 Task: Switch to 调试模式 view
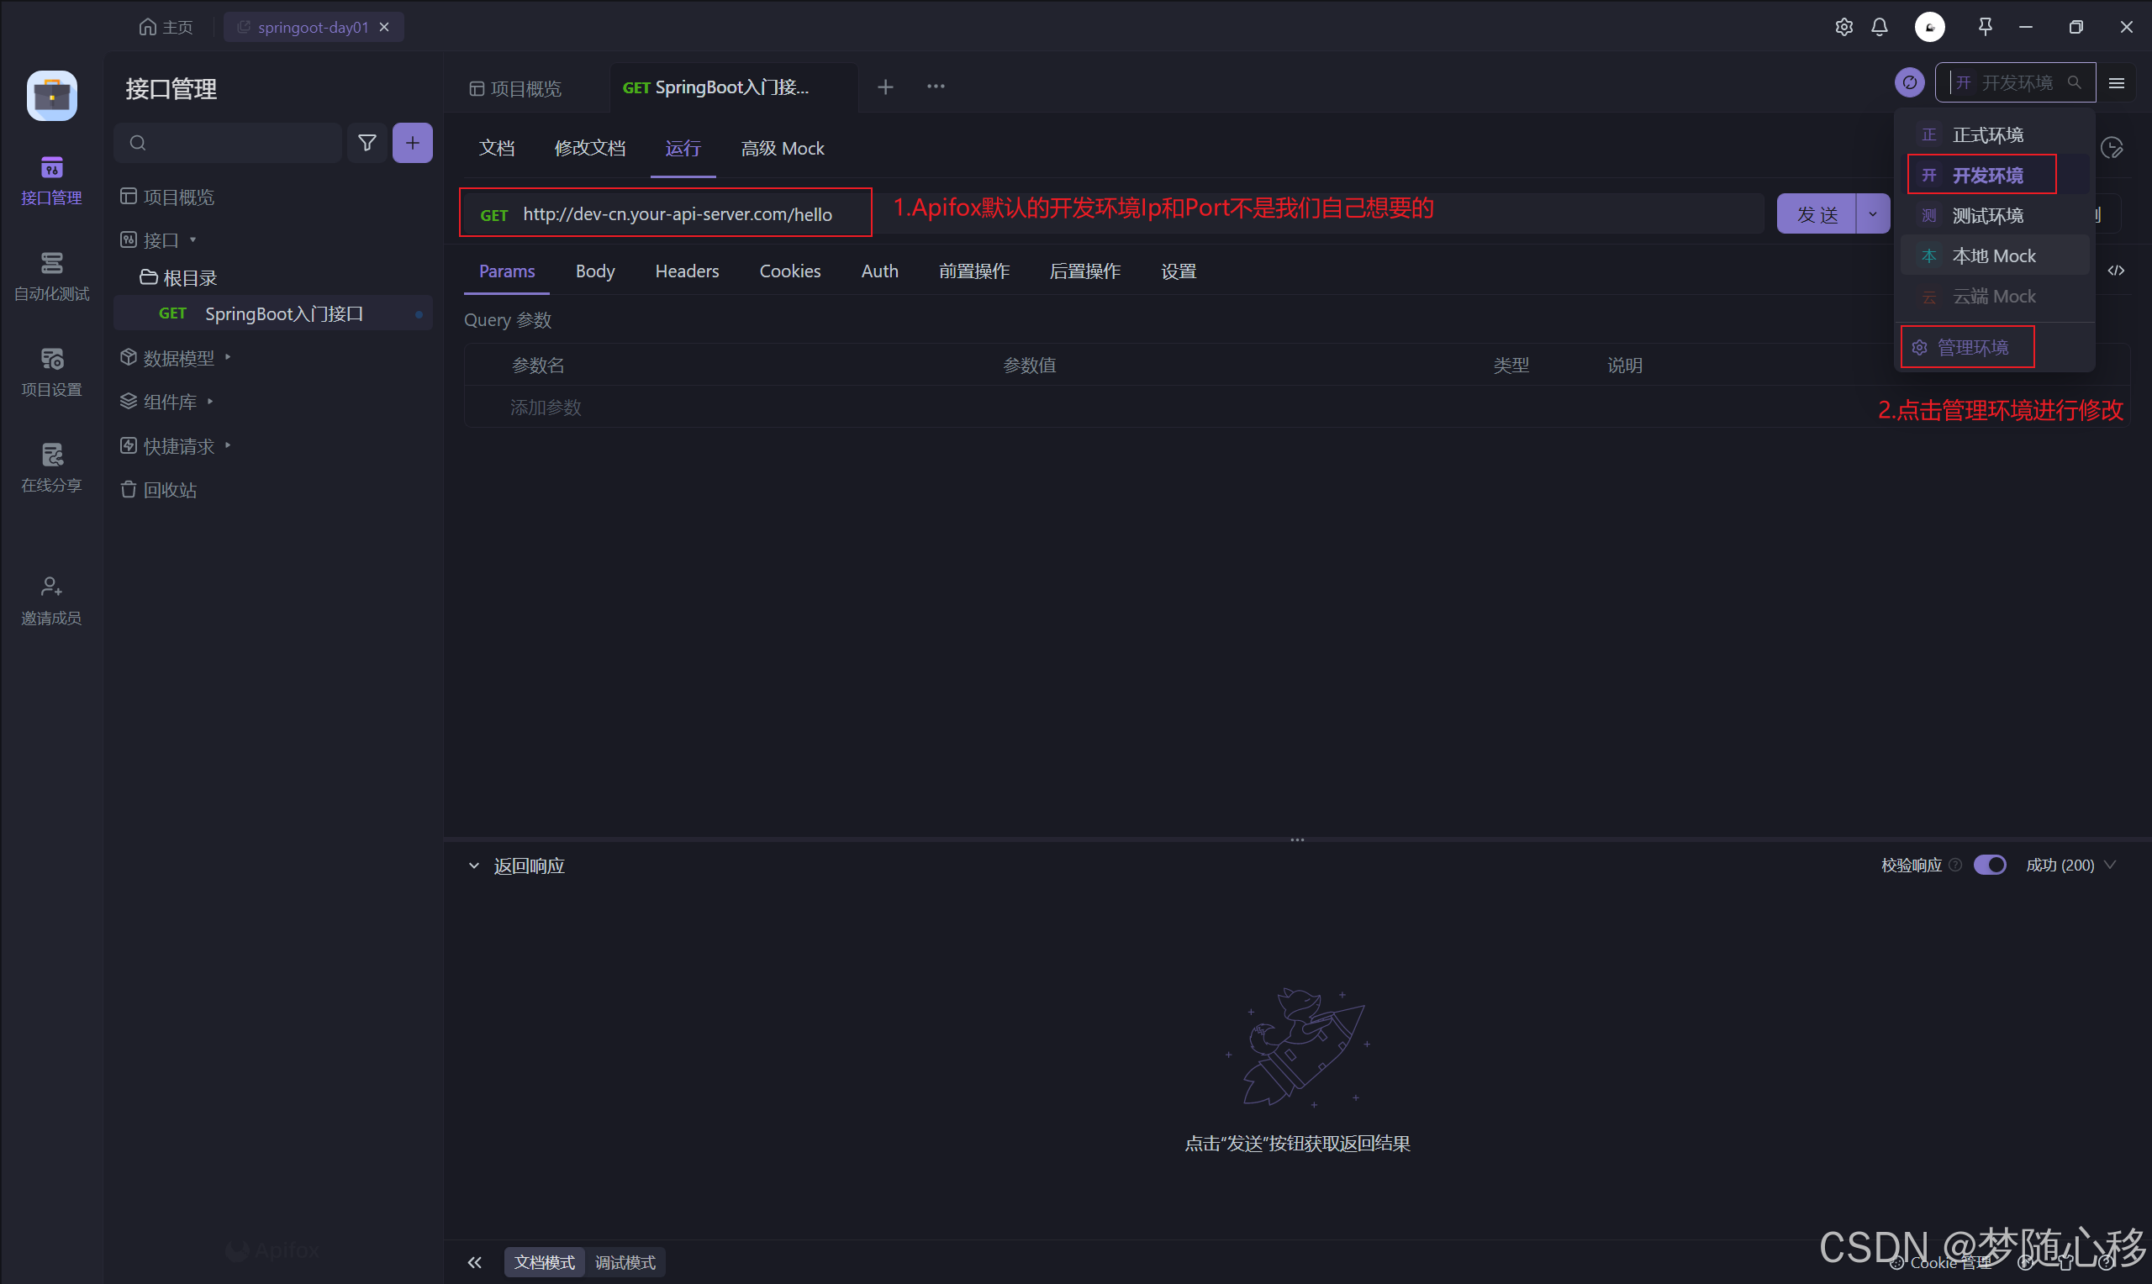pos(625,1262)
